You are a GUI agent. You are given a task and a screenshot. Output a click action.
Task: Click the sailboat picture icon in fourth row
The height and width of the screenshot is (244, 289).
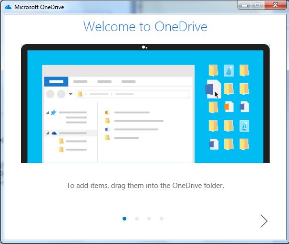point(244,125)
